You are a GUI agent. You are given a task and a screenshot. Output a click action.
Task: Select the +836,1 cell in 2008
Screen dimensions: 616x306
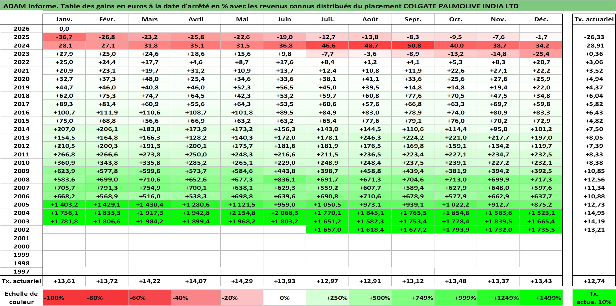pyautogui.click(x=285, y=179)
